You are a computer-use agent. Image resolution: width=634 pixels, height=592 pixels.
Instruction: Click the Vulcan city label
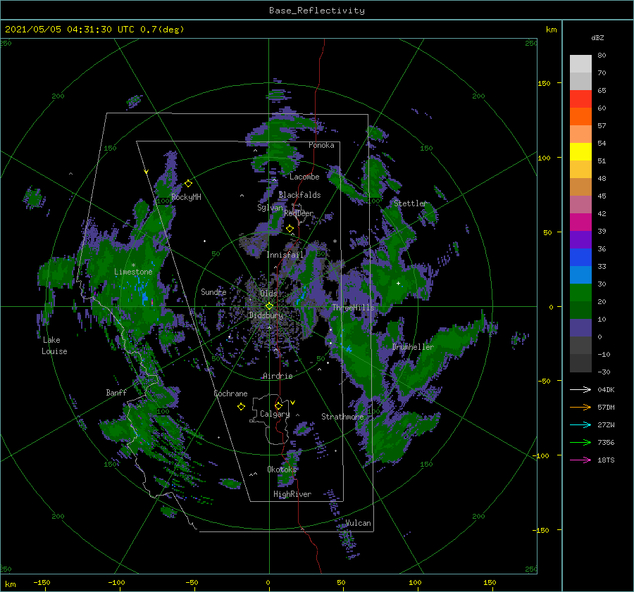358,523
